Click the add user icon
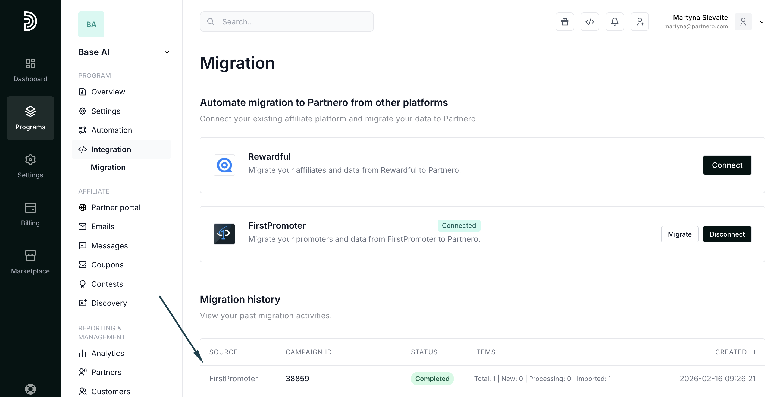 (640, 22)
